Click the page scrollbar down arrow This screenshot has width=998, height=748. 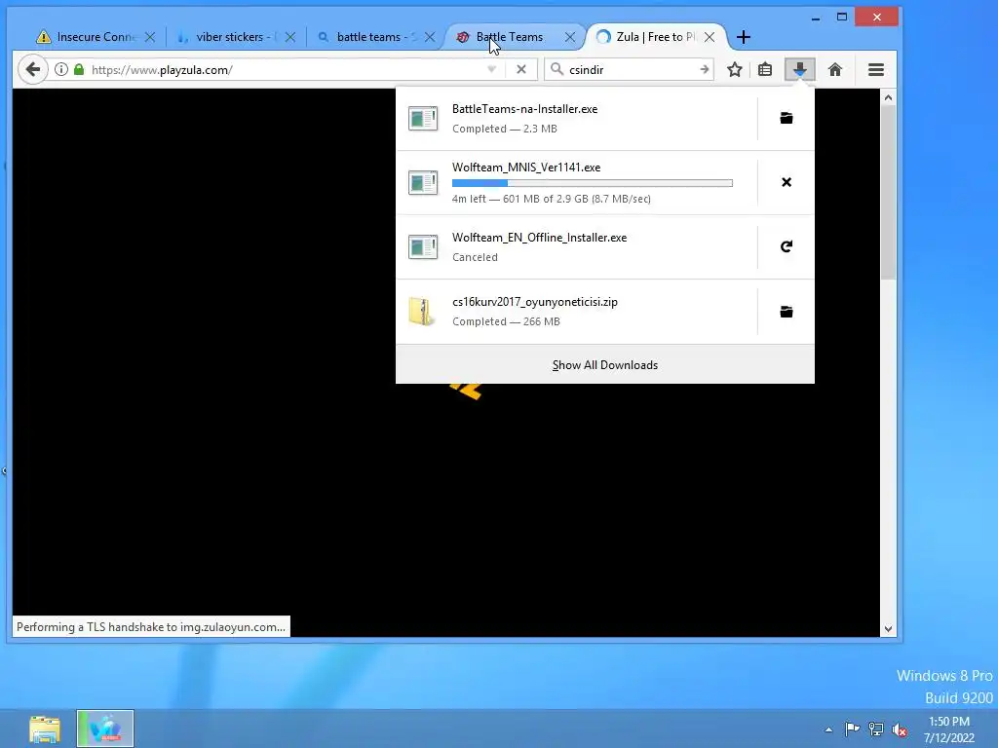(888, 629)
